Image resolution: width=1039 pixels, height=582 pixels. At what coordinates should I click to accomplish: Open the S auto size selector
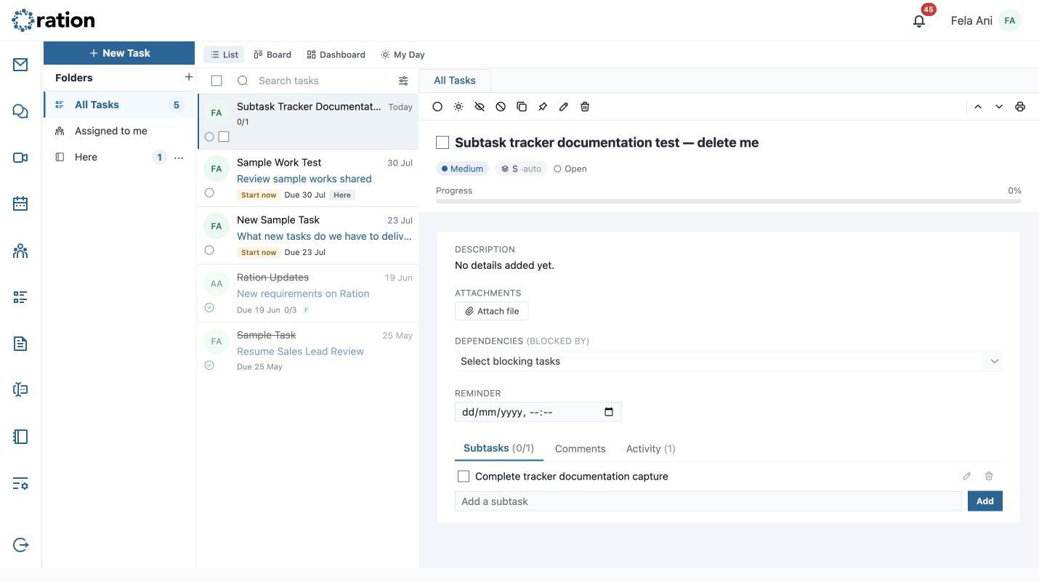click(x=522, y=169)
